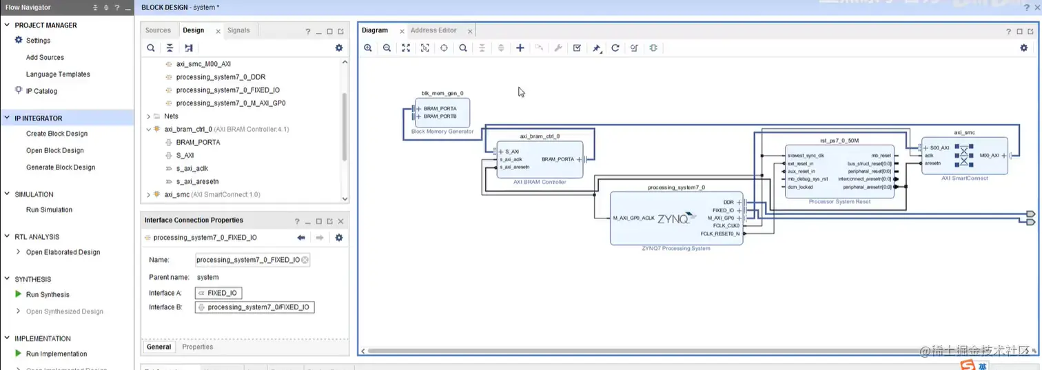Select the blk_mem_gen_0 block in diagram
The height and width of the screenshot is (370, 1042).
tap(442, 112)
